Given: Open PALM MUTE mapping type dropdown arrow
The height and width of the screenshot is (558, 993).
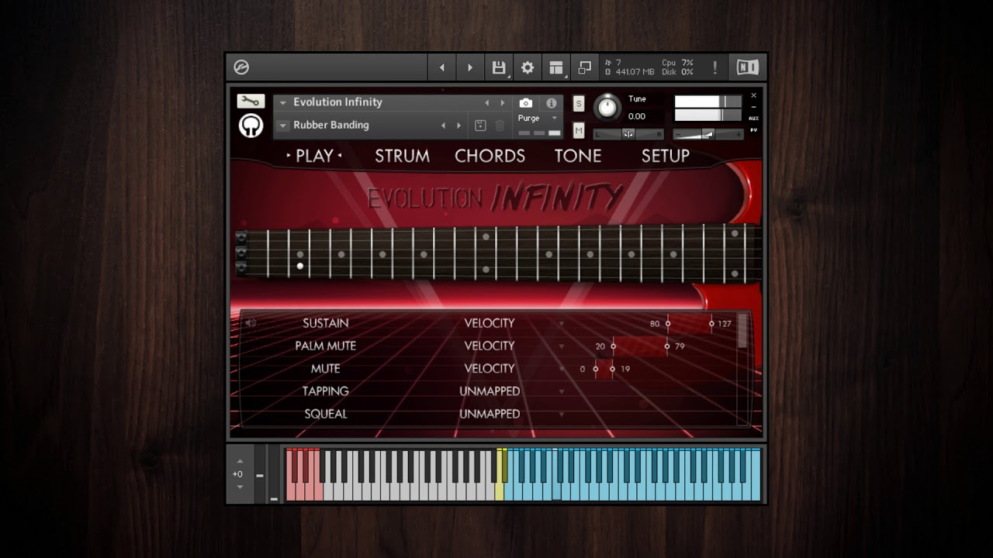Looking at the screenshot, I should click(x=562, y=346).
